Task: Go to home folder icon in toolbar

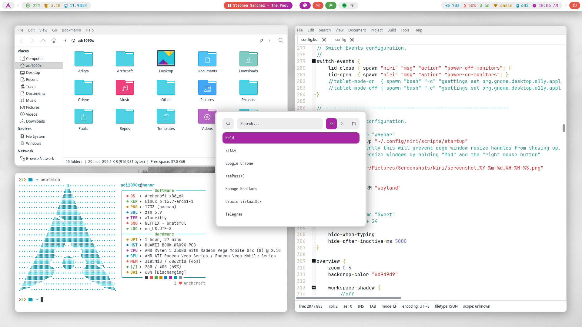Action: (x=54, y=41)
